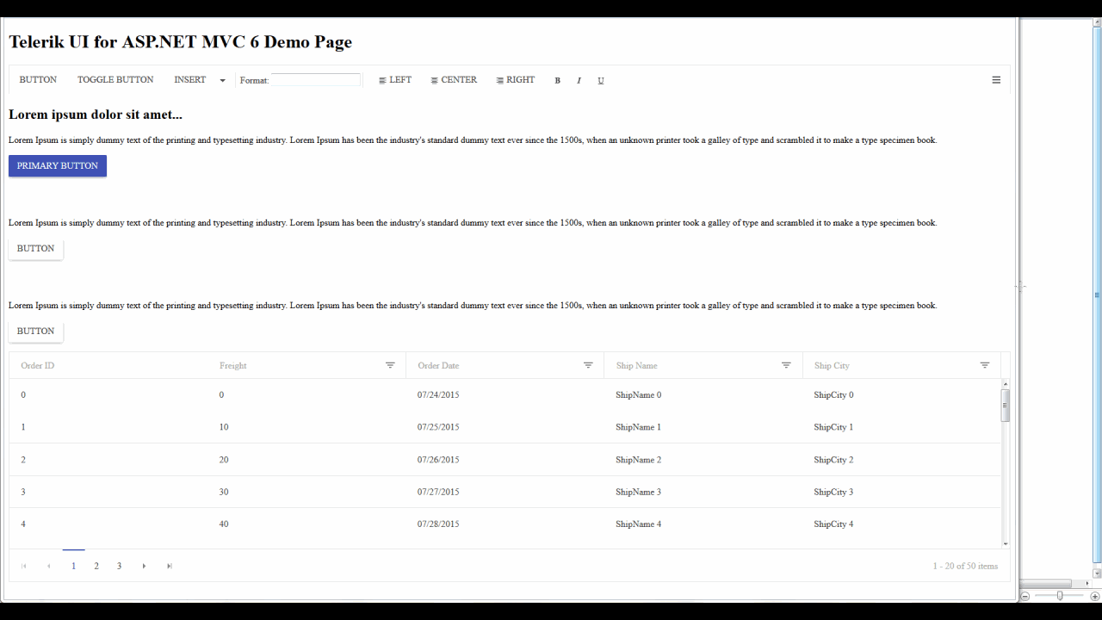Image resolution: width=1102 pixels, height=620 pixels.
Task: Click the zoom out minus icon
Action: [x=1025, y=596]
